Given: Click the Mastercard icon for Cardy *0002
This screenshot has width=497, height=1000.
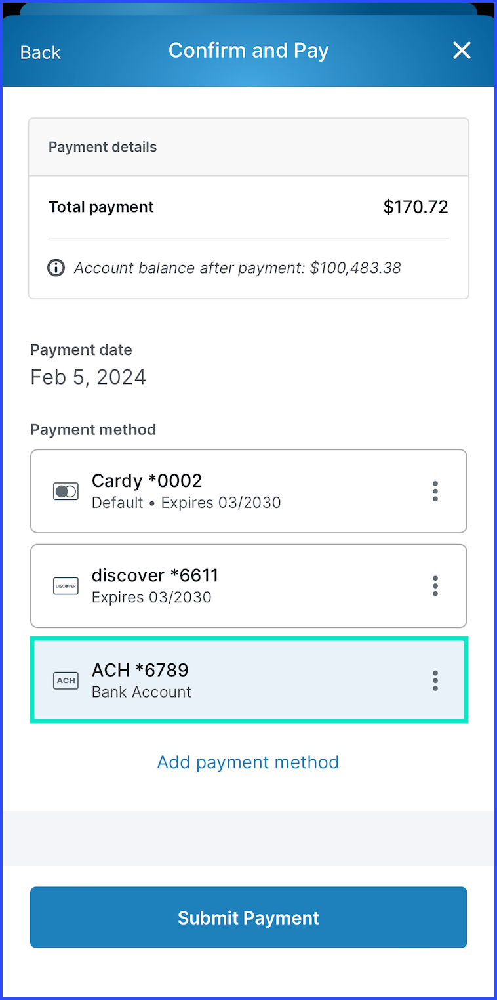Looking at the screenshot, I should coord(66,491).
